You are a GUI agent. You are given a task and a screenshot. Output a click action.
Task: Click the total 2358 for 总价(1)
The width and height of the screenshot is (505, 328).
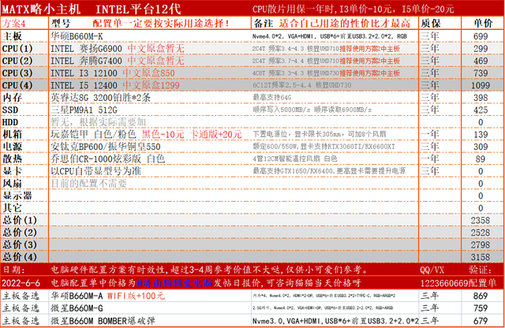481,221
